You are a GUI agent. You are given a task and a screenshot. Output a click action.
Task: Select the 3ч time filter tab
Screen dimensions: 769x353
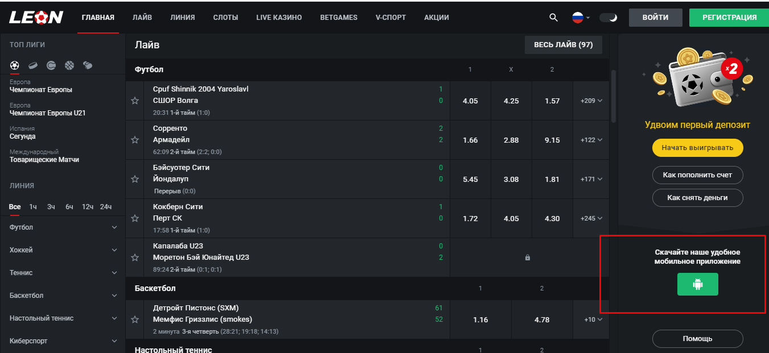(x=51, y=207)
